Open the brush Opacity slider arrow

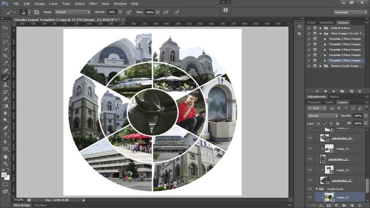[120, 12]
